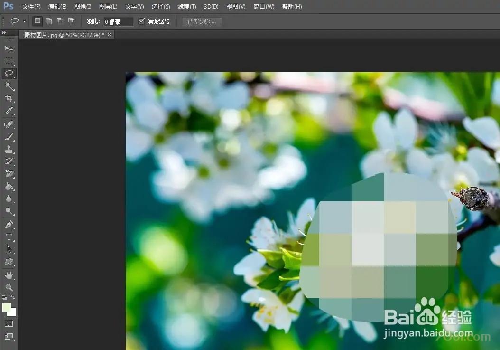Open the 图像(I) menu
Viewport: 500px width, 350px height.
[83, 6]
